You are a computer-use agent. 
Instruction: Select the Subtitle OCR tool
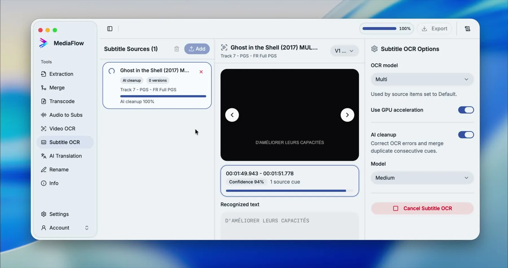65,142
